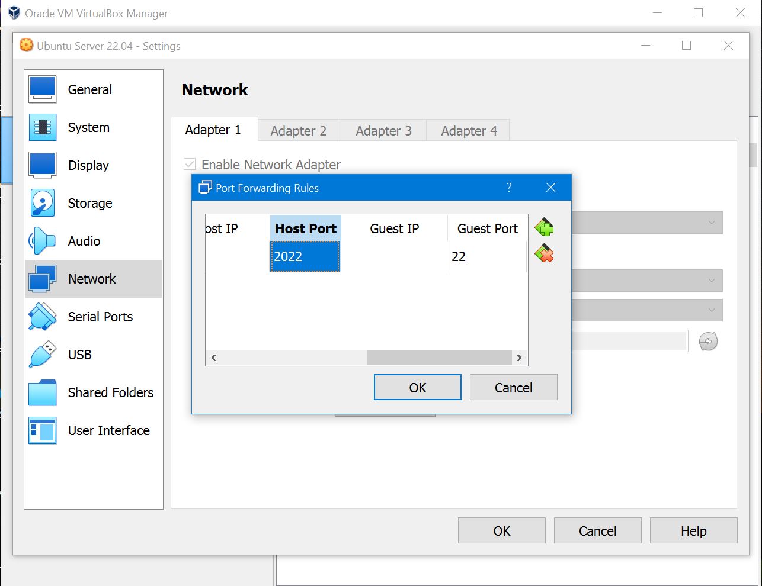Screen dimensions: 762x586
Task: Open the System settings category
Action: coord(94,127)
